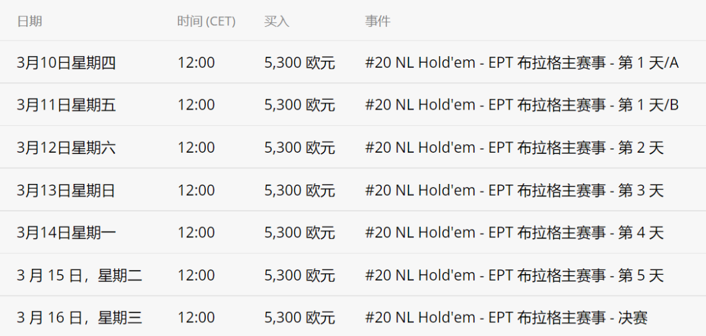Open the 第 4 天 main event entry
Screen dimensions: 706x336
(514, 232)
